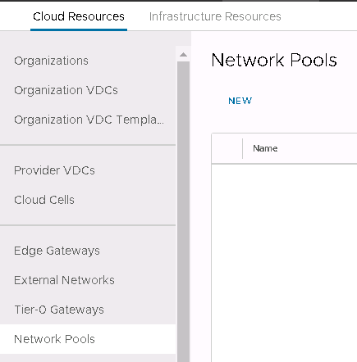Screen dimensions: 357x362
Task: Navigate to Edge Gateways
Action: 57,251
